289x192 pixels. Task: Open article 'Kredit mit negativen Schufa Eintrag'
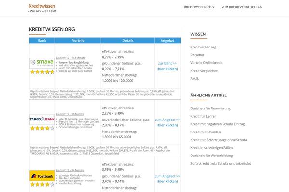click(x=218, y=124)
